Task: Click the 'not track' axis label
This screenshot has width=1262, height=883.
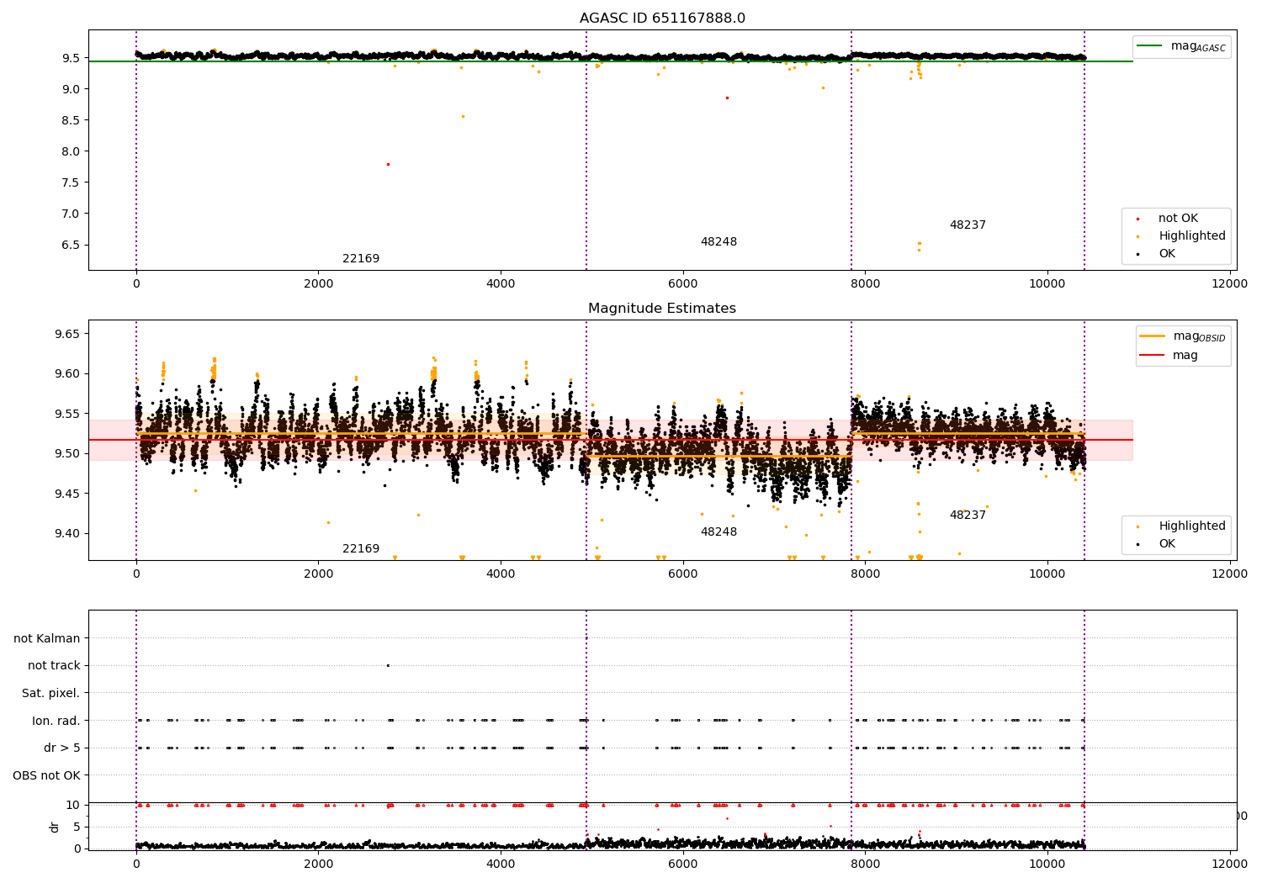Action: point(54,666)
